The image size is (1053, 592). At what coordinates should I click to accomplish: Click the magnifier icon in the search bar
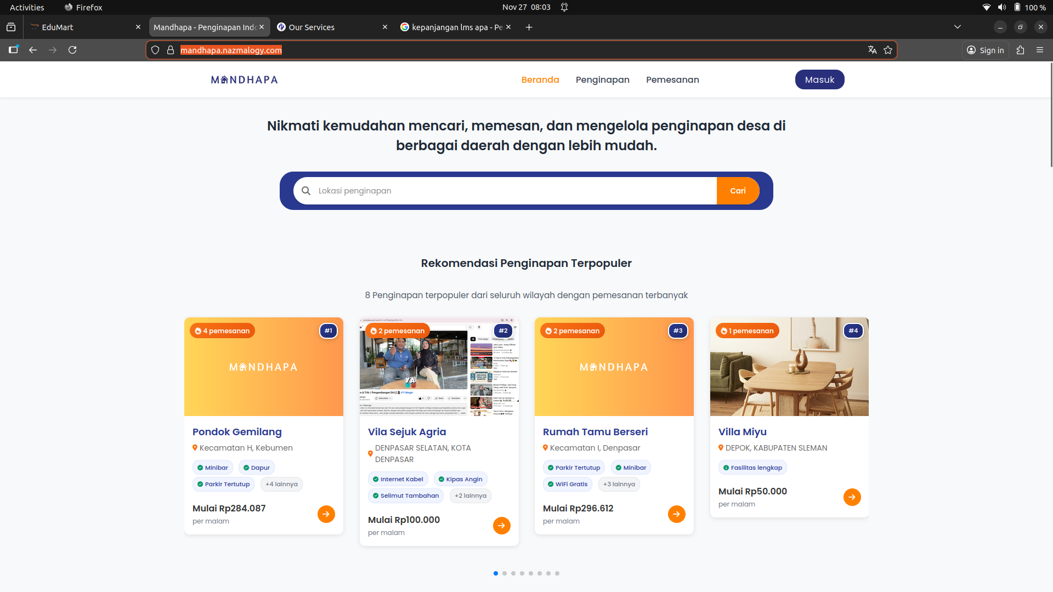[x=306, y=191]
